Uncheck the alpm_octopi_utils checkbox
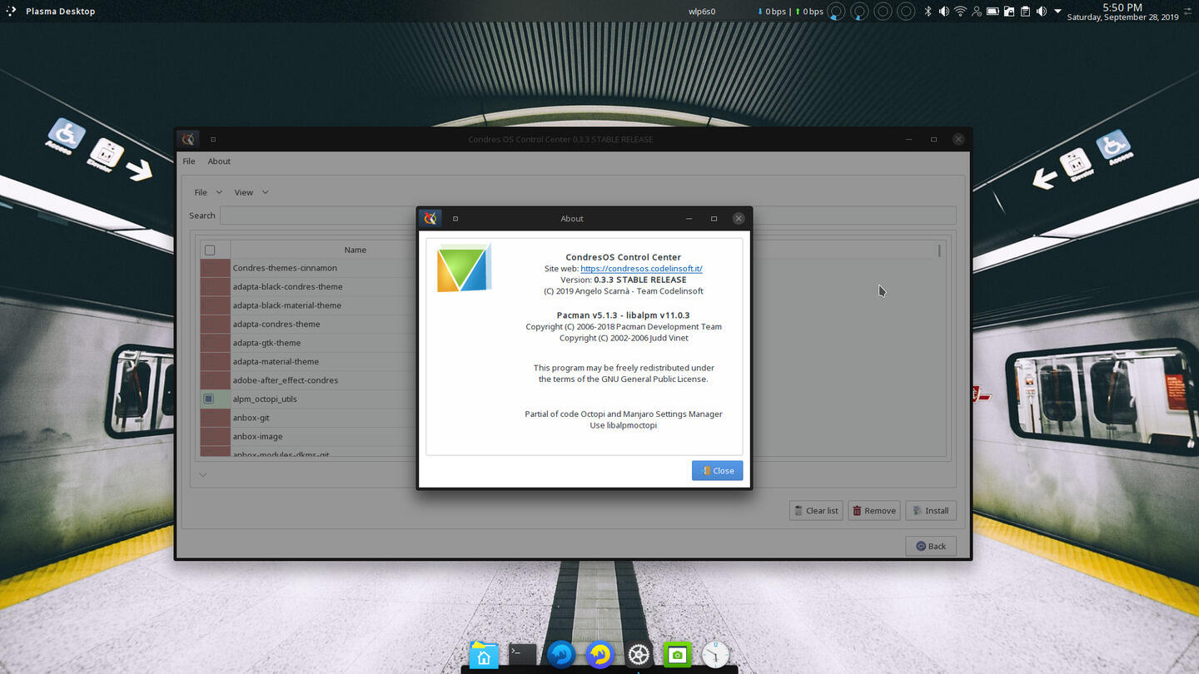Image resolution: width=1199 pixels, height=674 pixels. tap(209, 399)
